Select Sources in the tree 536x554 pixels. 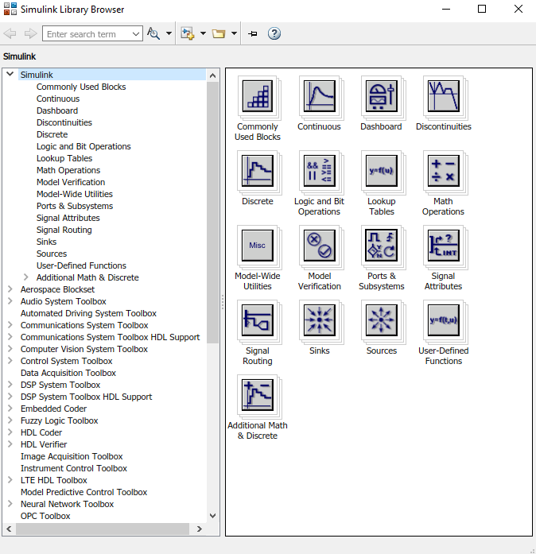point(52,254)
